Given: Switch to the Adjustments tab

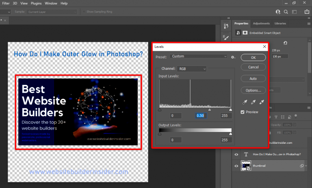Looking at the screenshot, I should tap(261, 24).
